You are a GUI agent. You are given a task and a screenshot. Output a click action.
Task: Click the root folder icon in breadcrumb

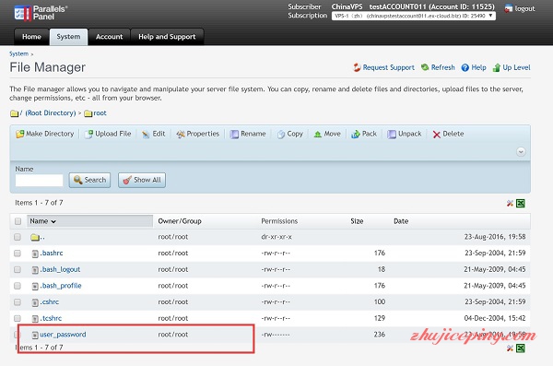pos(88,113)
